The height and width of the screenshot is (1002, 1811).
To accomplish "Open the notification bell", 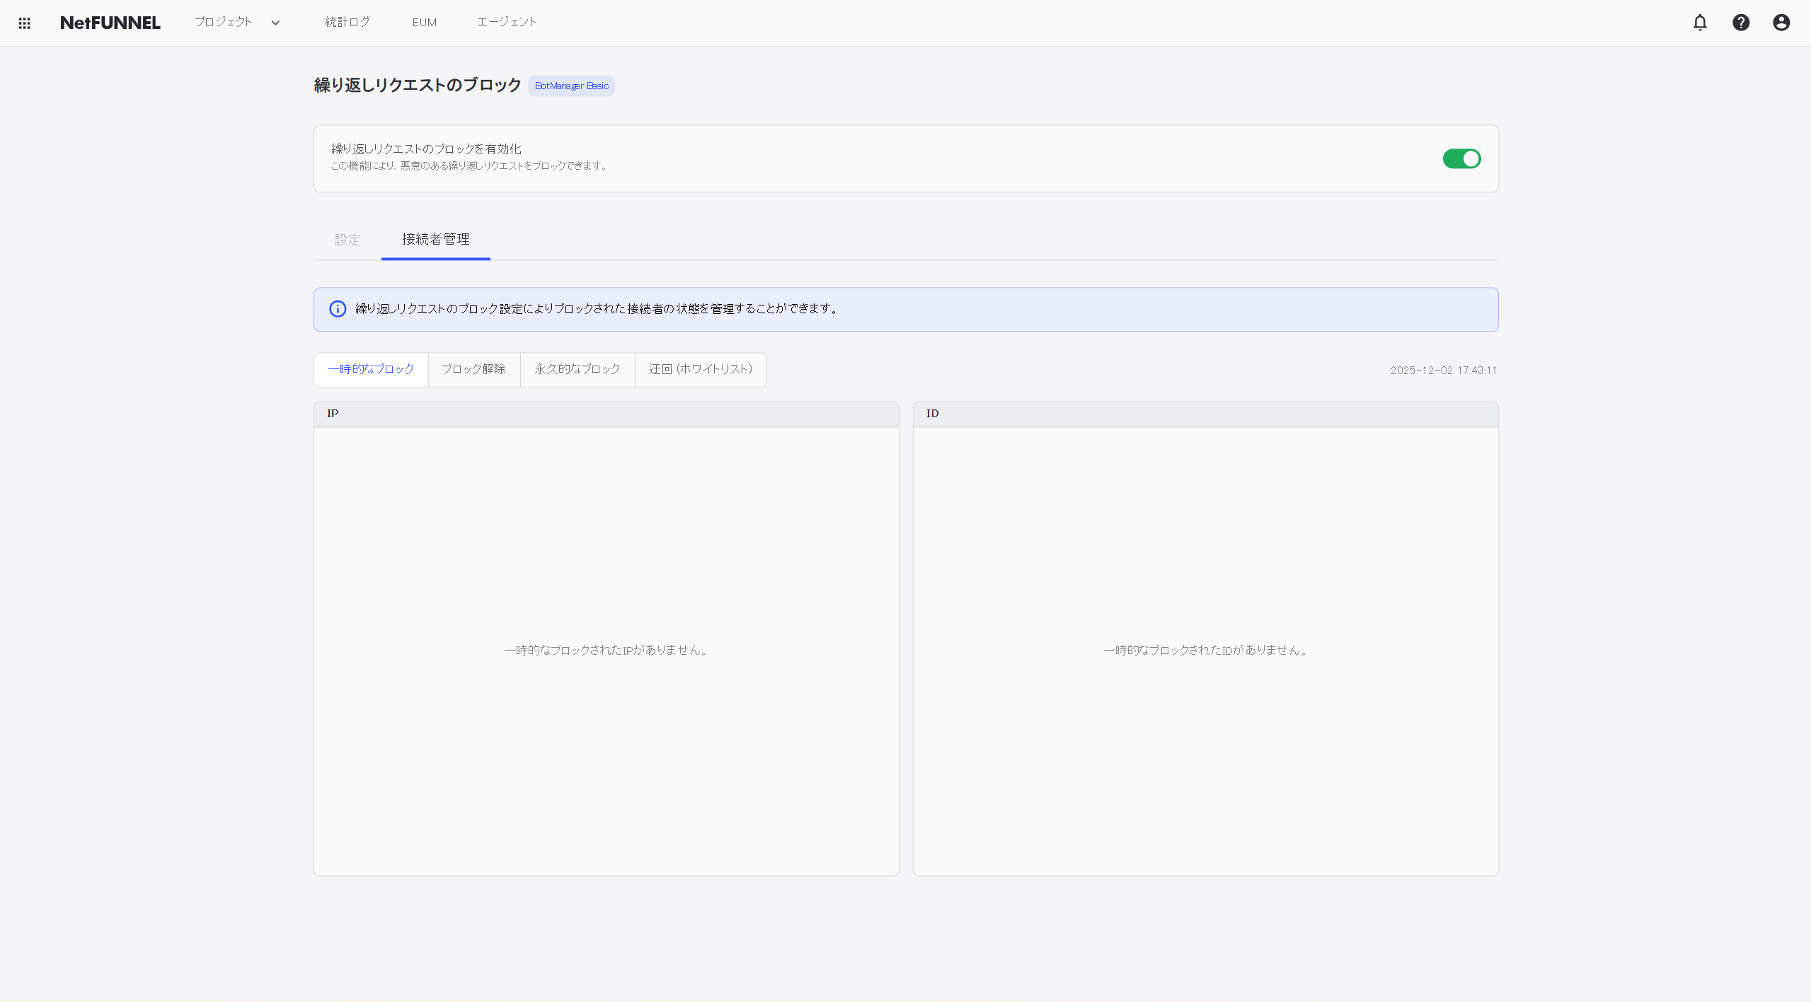I will (x=1699, y=23).
